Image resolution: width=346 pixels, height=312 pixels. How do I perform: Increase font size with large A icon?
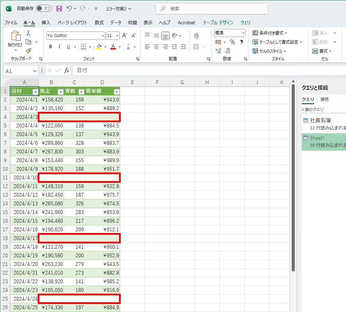[125, 36]
